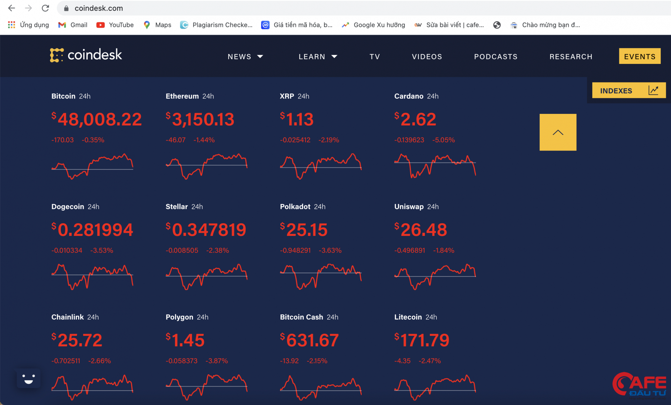Open the Maps bookmark

point(157,25)
